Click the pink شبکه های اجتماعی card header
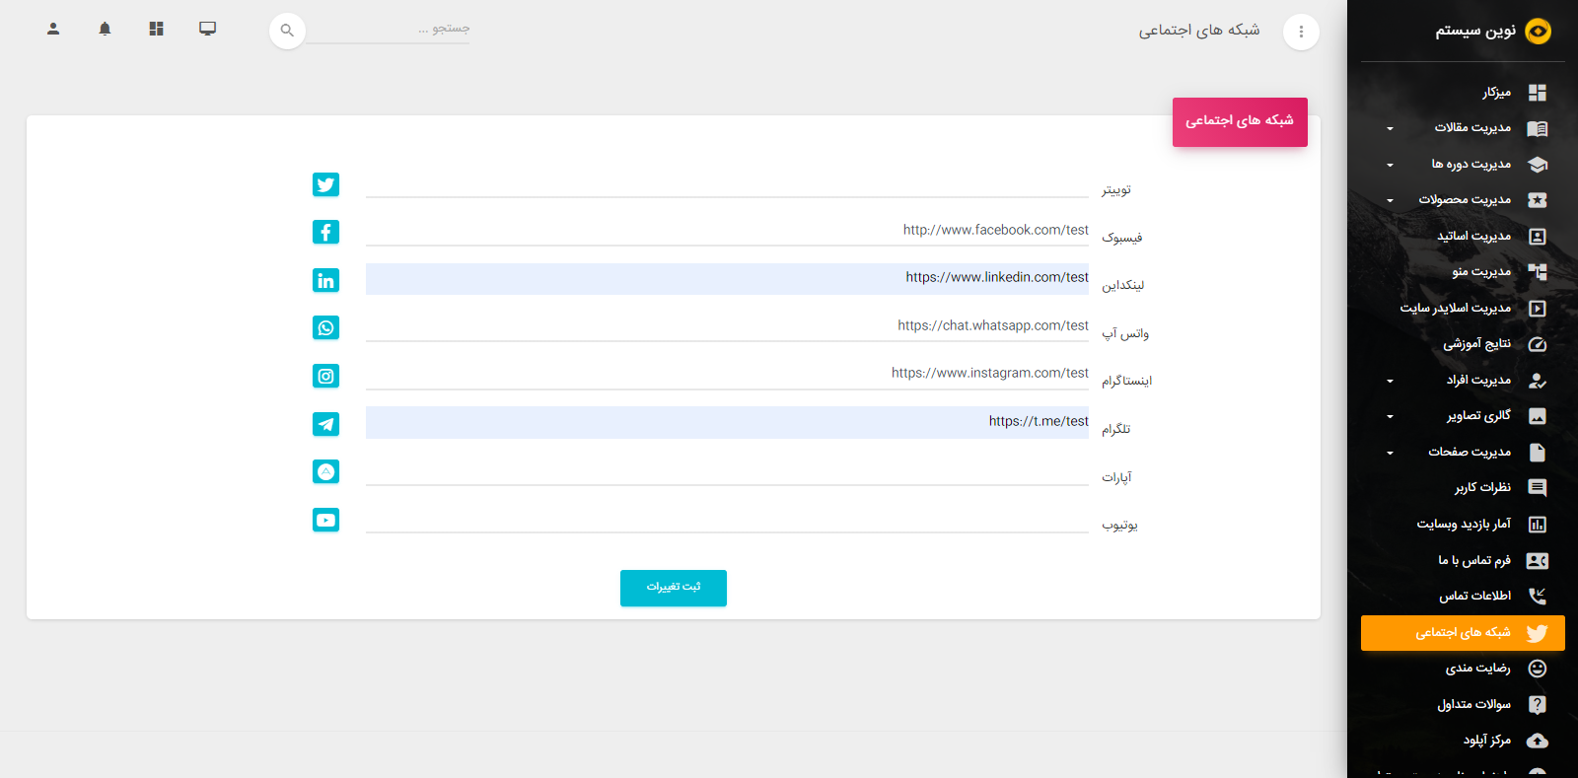 (1240, 122)
